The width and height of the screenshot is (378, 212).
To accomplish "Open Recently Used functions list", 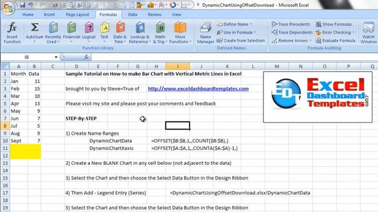I will 53,33.
